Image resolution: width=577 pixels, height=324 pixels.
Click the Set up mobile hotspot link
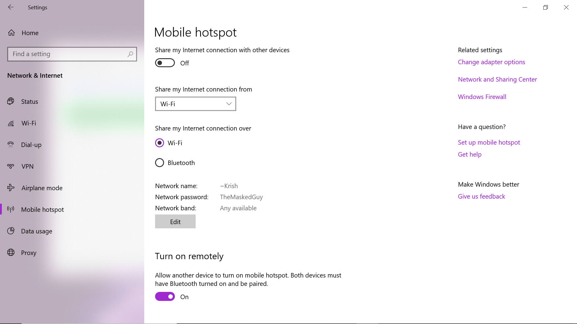coord(489,142)
